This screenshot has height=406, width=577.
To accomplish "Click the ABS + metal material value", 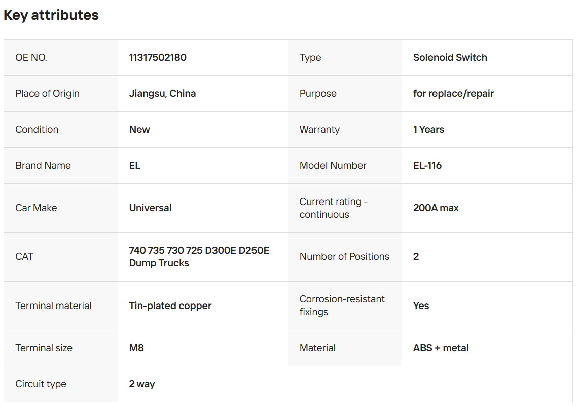I will click(441, 348).
